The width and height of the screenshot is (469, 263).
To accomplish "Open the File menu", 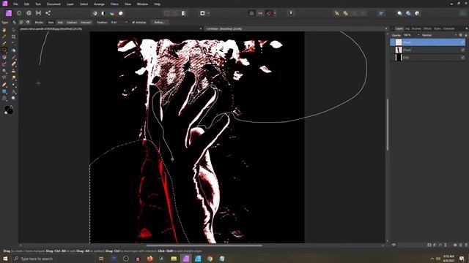I will 15,4.
